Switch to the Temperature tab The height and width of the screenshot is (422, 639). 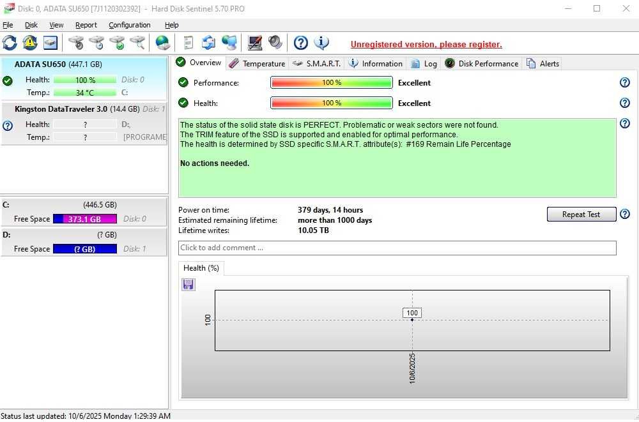(257, 64)
